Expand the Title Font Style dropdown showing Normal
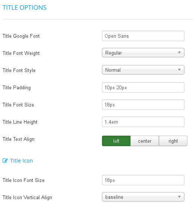This screenshot has height=207, width=193. click(143, 70)
